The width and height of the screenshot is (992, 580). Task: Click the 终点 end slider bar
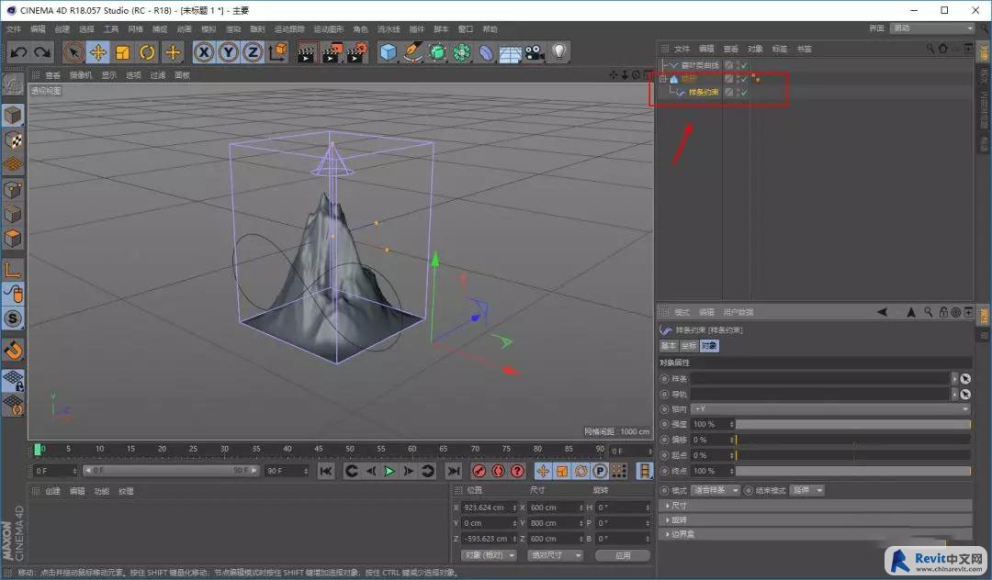click(853, 471)
